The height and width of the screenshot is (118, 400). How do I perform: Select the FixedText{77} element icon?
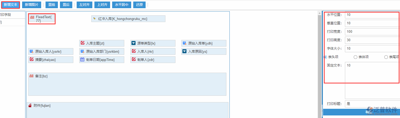pos(32,17)
